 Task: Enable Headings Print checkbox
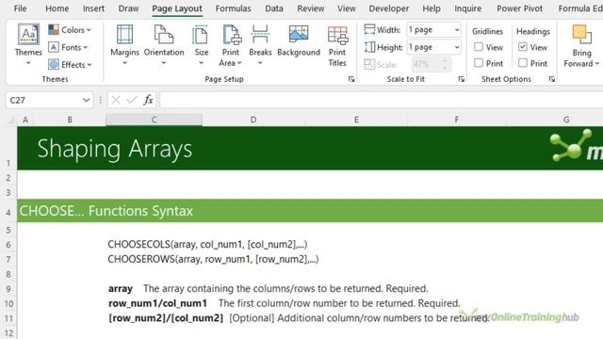click(522, 63)
